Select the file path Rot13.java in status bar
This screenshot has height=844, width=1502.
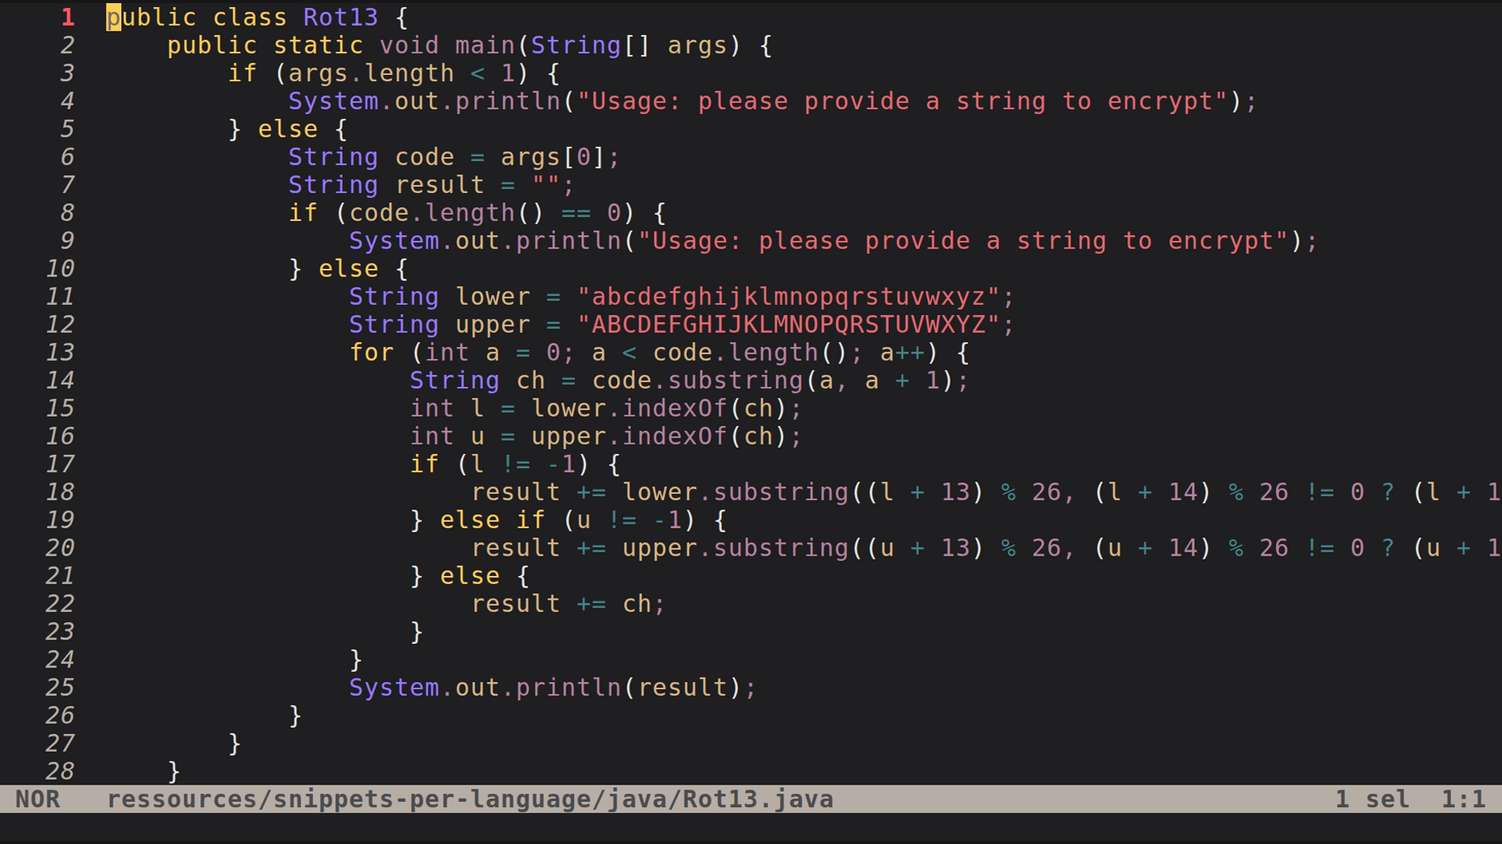pyautogui.click(x=469, y=799)
